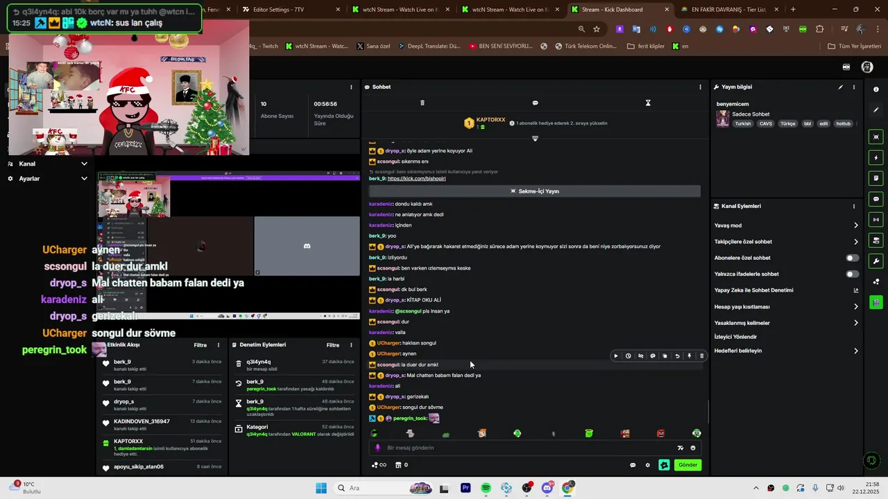Click the teal emote button beside Gönder
888x499 pixels.
[664, 465]
